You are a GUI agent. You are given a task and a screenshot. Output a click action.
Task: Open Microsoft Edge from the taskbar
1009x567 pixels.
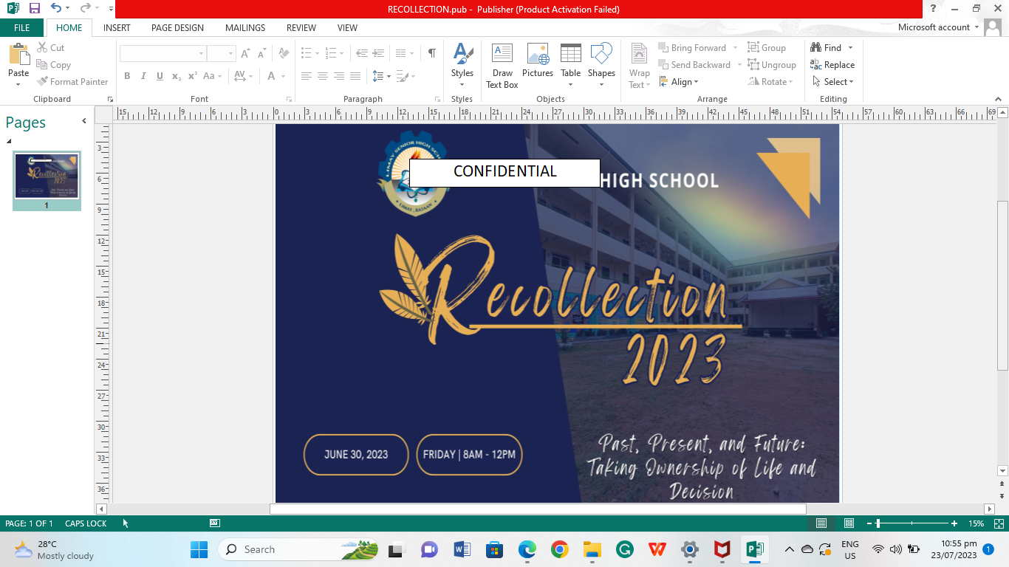tap(527, 549)
